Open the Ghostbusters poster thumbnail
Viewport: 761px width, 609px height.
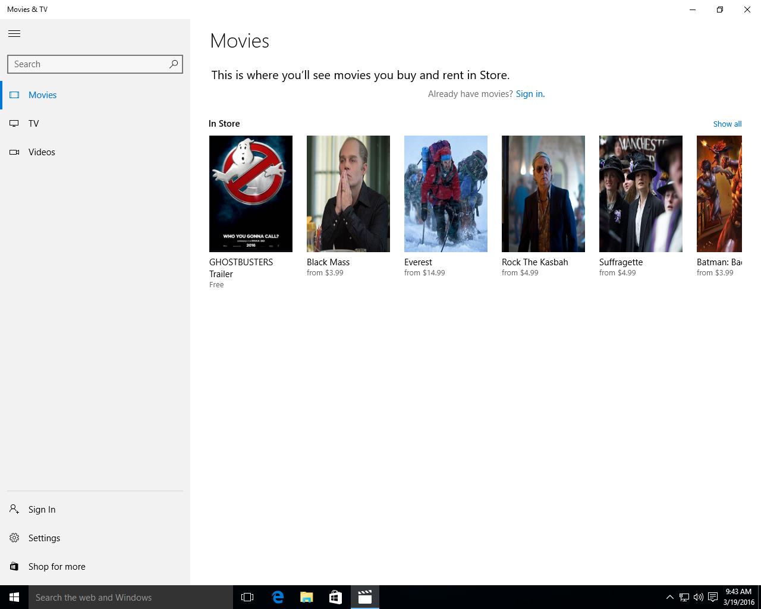(251, 193)
